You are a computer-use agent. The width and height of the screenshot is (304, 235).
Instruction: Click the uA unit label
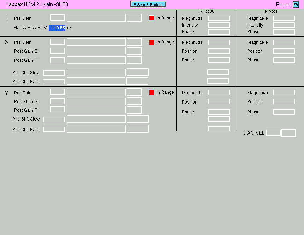pyautogui.click(x=70, y=28)
